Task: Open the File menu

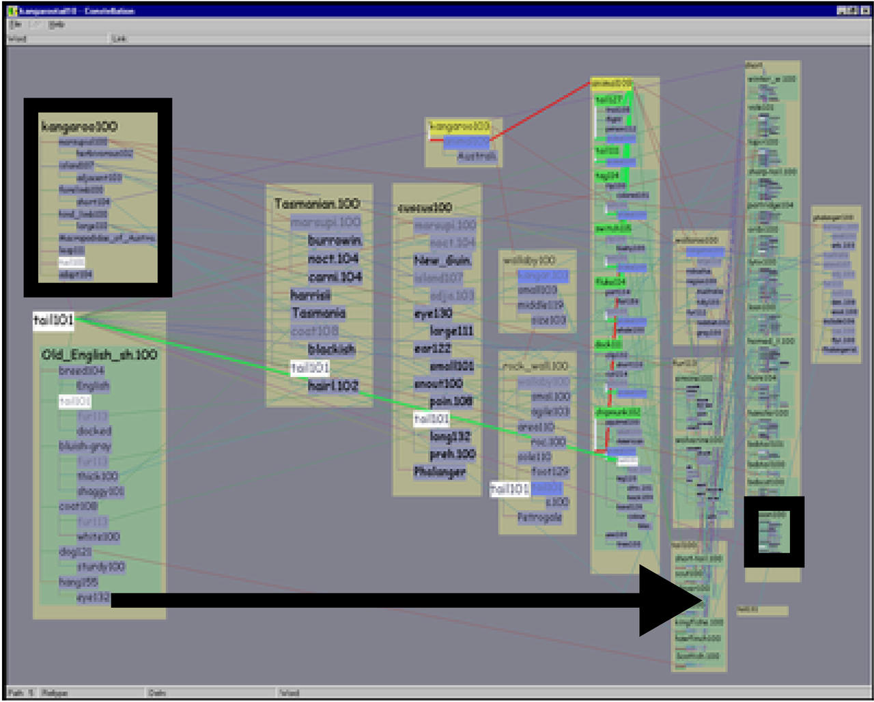Action: pos(15,25)
